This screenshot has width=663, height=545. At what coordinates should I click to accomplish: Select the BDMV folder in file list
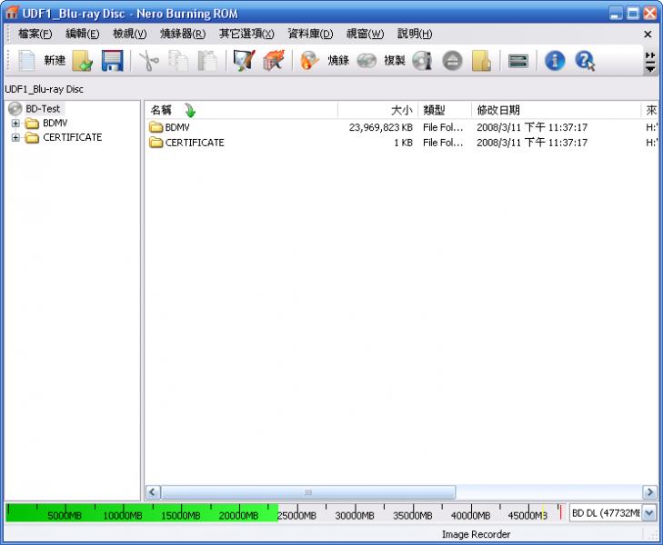[176, 128]
